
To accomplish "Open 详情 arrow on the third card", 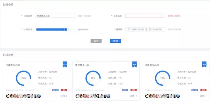I will tap(203, 96).
